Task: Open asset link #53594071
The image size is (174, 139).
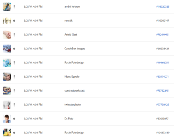Action: pyautogui.click(x=162, y=77)
